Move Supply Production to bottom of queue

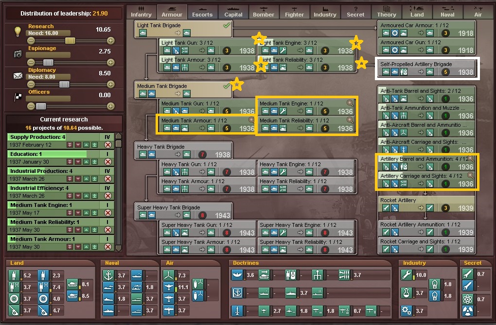(70, 145)
